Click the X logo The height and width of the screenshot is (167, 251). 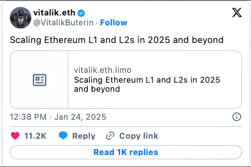pyautogui.click(x=237, y=13)
